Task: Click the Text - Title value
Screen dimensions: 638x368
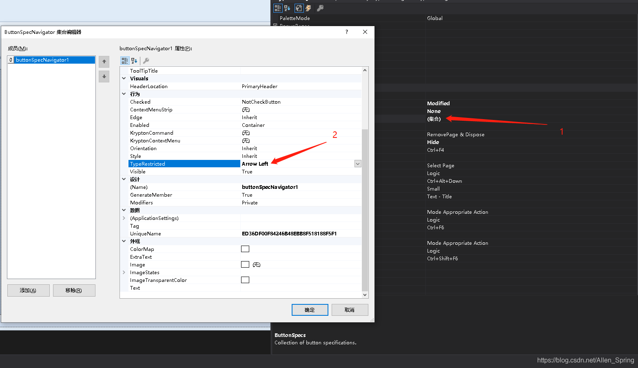Action: pos(439,196)
